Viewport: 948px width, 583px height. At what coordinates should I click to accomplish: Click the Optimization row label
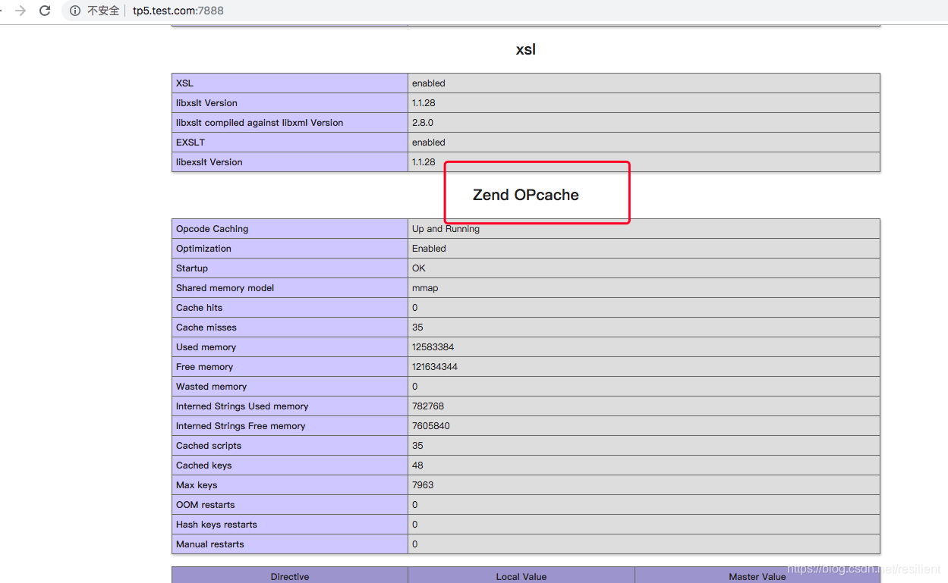(x=203, y=249)
